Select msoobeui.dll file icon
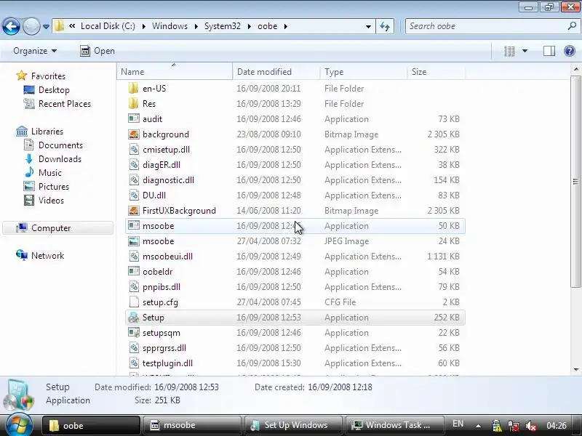 134,257
